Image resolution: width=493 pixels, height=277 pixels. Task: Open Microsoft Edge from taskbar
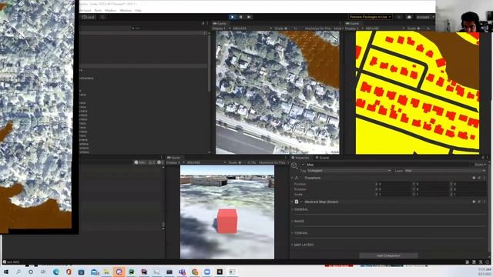(56, 272)
